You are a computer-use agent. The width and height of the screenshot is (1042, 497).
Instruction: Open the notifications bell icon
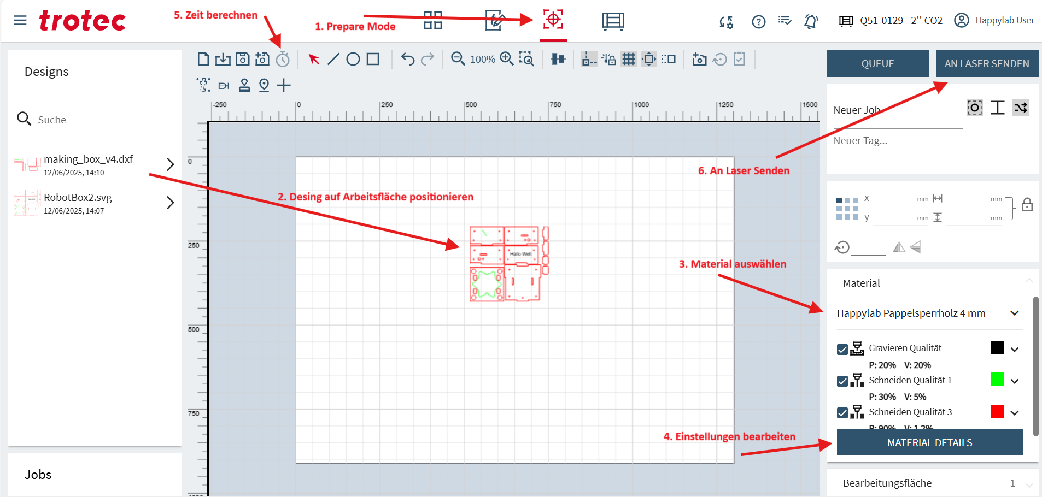[811, 22]
